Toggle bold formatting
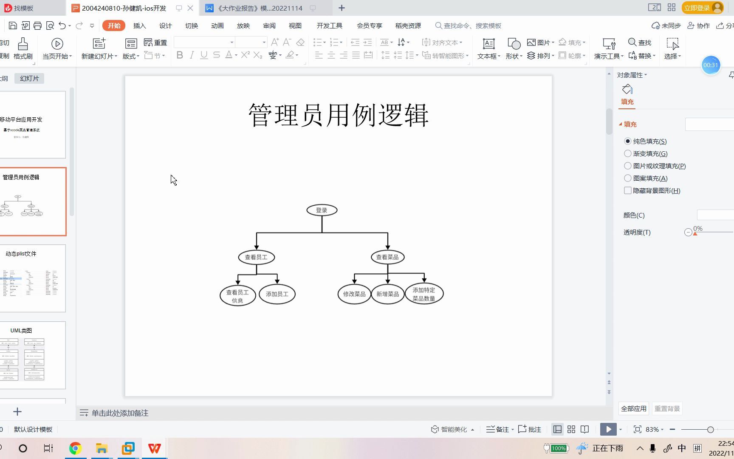This screenshot has height=459, width=734. tap(179, 55)
